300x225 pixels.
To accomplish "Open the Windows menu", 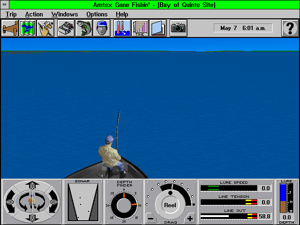I will point(65,15).
